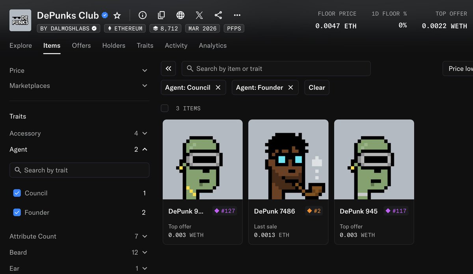
Task: Open the DePunk 7486 card image
Action: [x=289, y=159]
